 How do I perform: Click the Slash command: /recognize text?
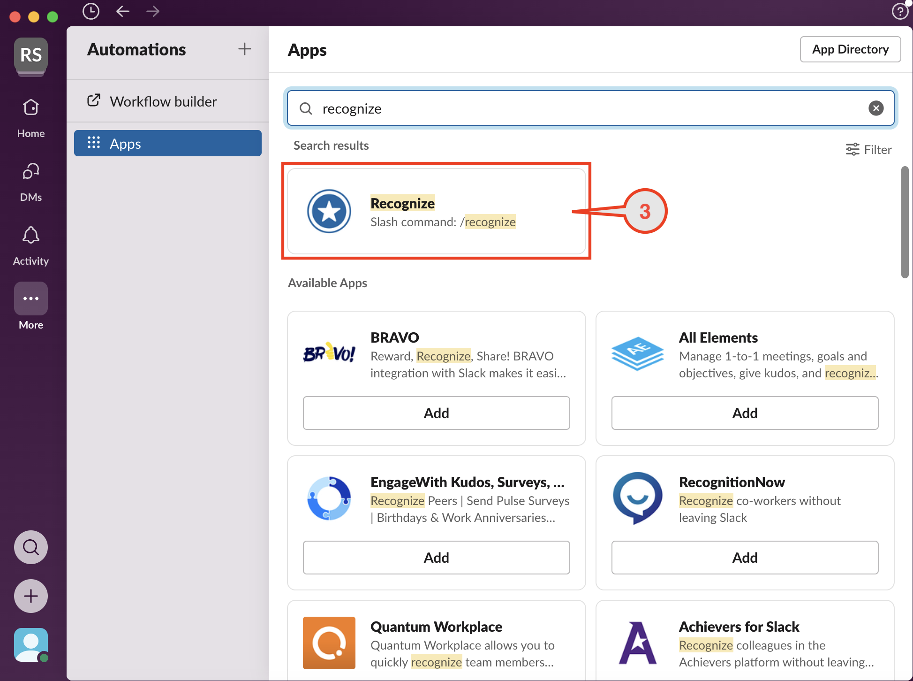point(443,222)
